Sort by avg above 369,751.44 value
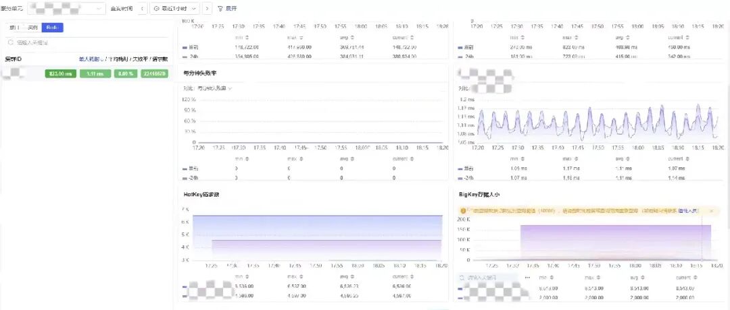The image size is (730, 310). pos(352,38)
